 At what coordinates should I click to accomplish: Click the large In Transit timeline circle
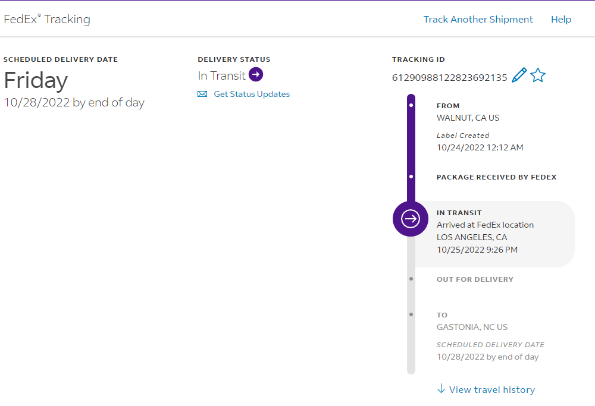pyautogui.click(x=411, y=219)
